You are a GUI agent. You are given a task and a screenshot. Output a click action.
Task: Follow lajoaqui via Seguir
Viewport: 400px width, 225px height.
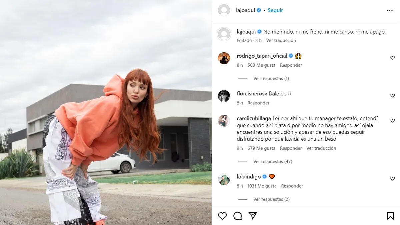click(x=275, y=10)
